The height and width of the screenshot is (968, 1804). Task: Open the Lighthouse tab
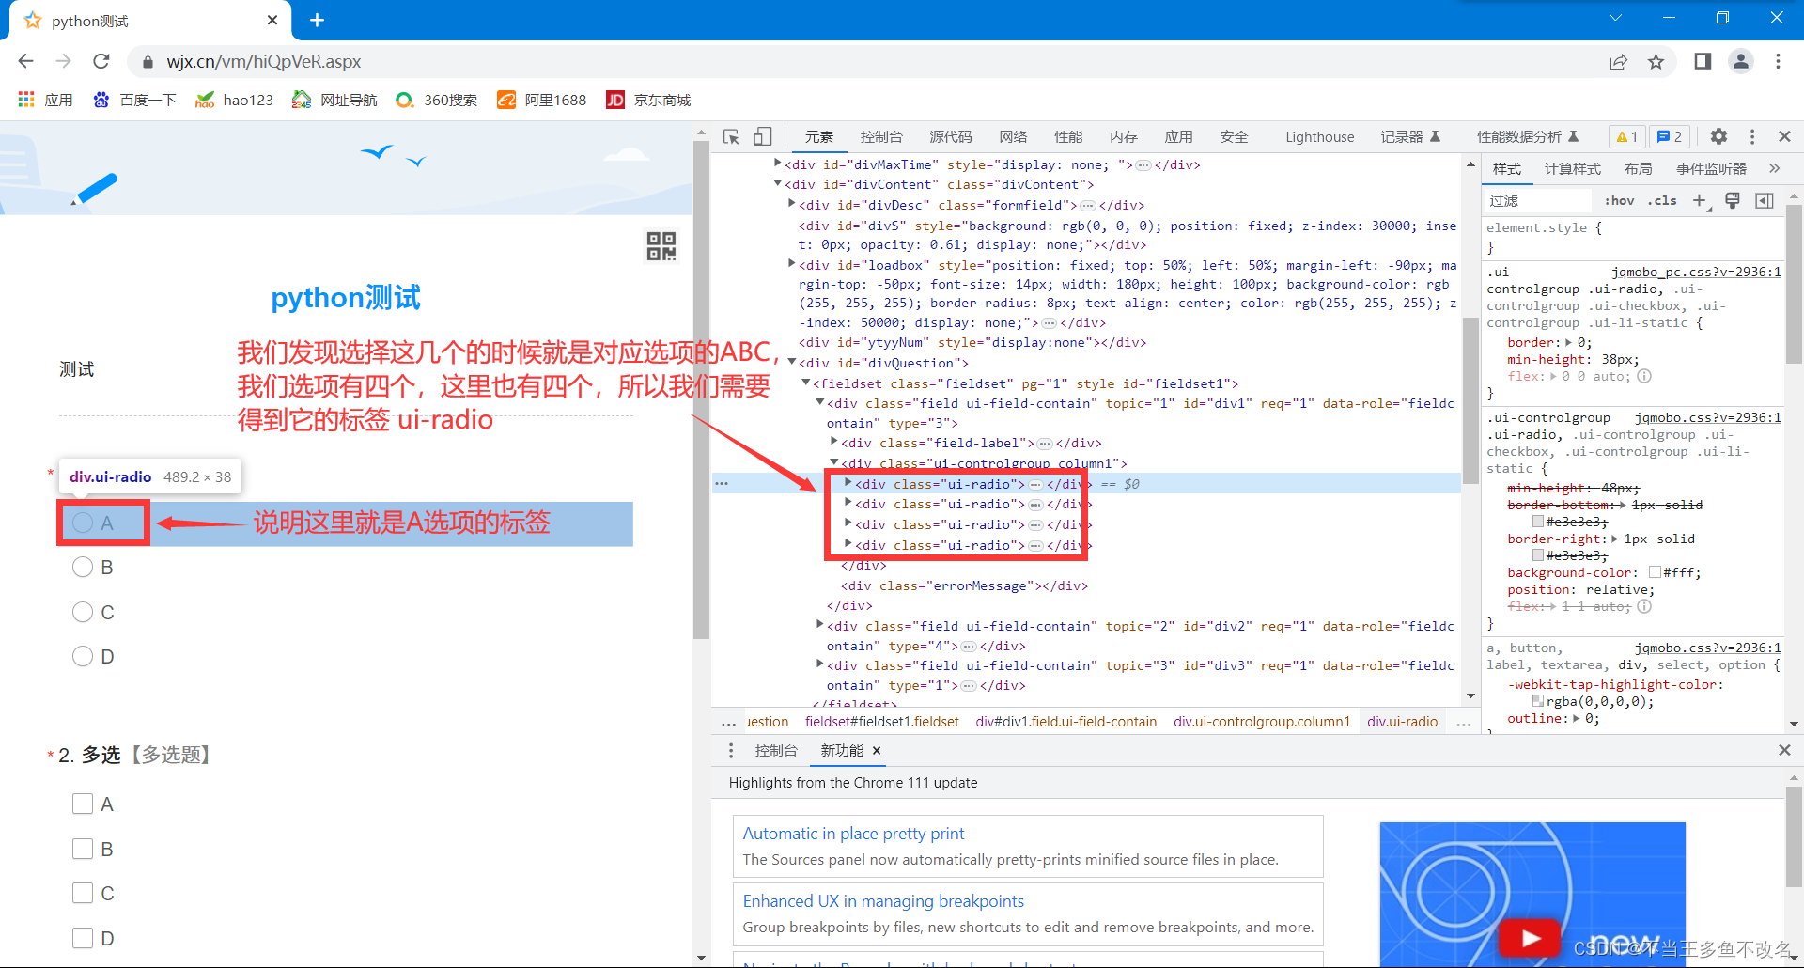tap(1319, 137)
